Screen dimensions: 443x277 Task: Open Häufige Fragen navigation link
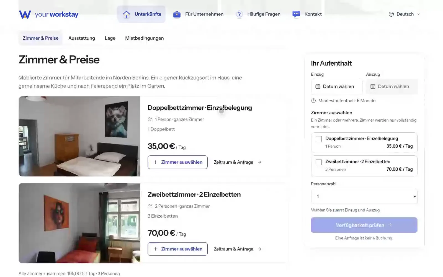point(258,14)
